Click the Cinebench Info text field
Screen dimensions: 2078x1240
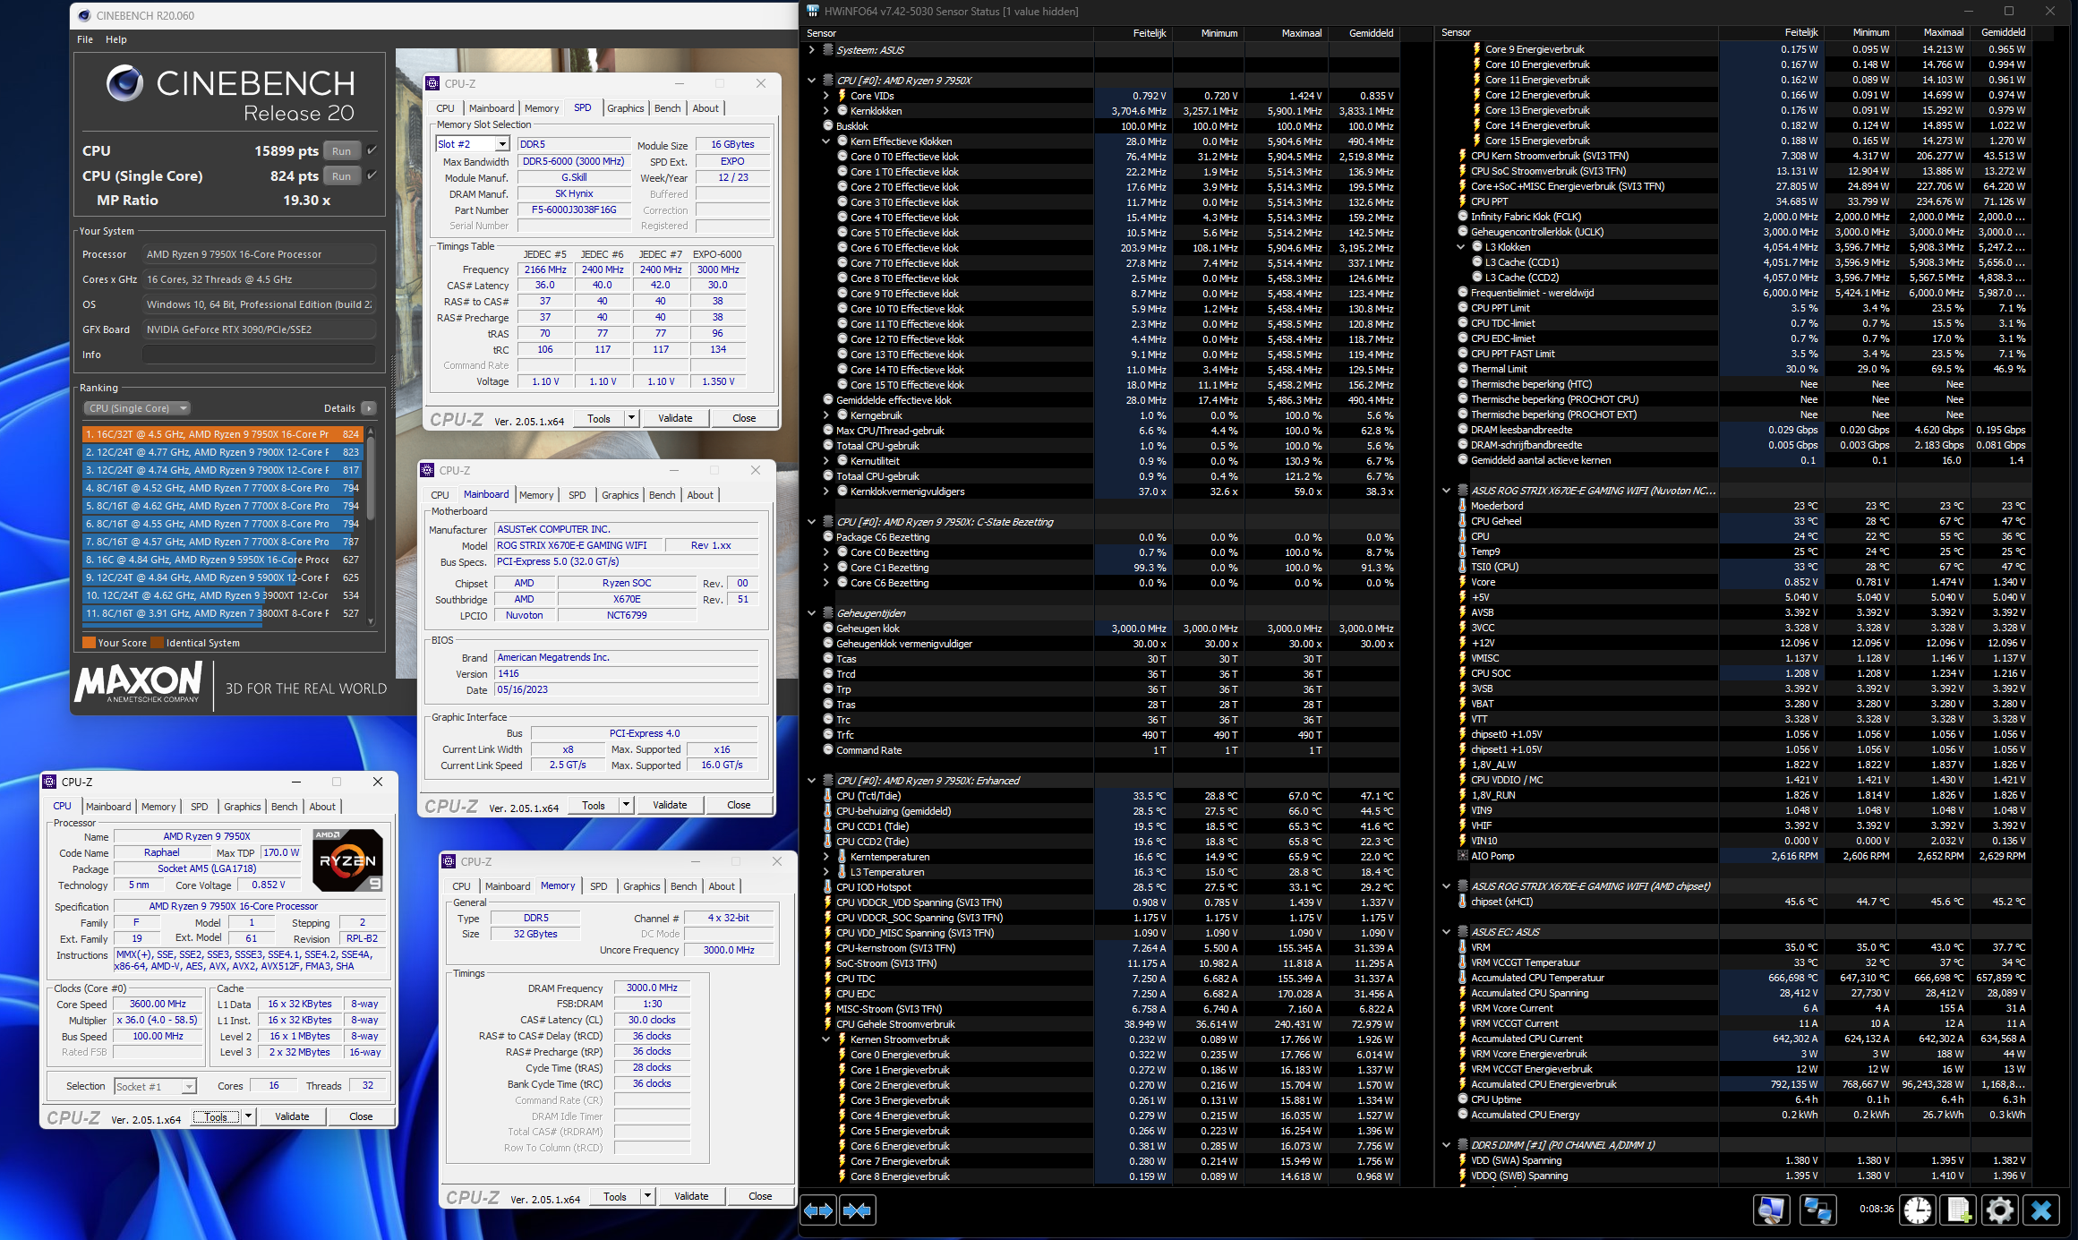tap(259, 355)
